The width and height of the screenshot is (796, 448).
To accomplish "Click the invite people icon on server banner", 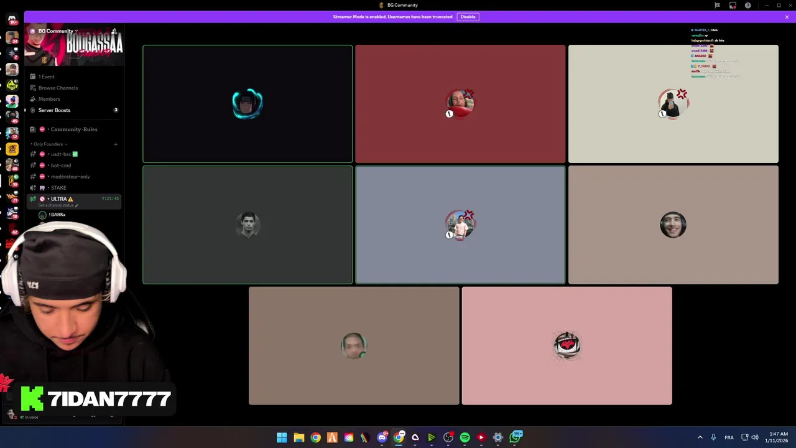I will coord(114,31).
